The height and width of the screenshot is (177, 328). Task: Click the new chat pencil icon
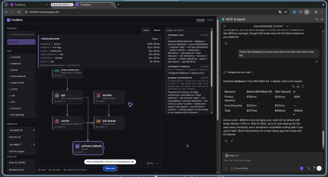(225, 26)
